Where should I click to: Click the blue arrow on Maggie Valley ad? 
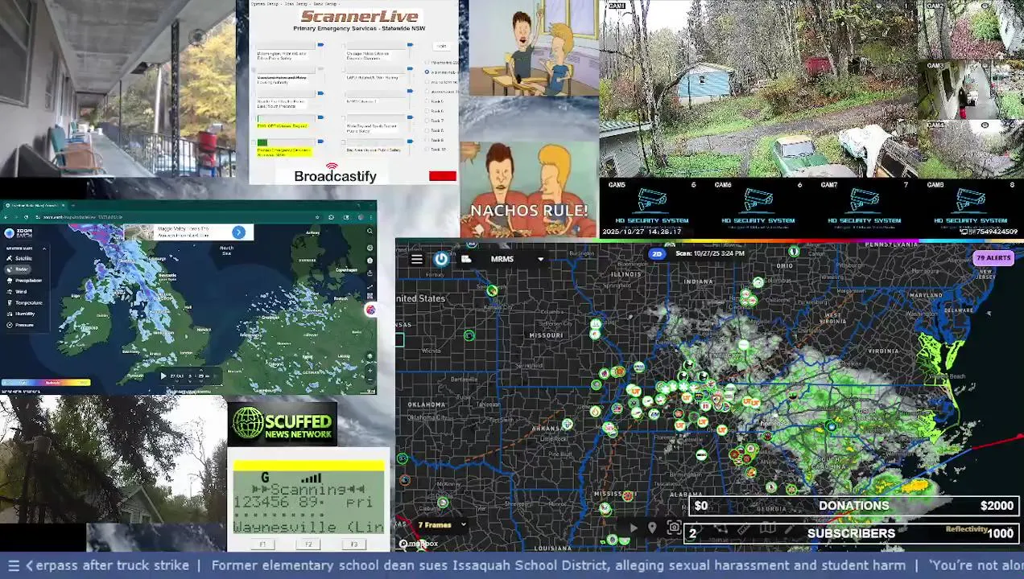(x=238, y=232)
